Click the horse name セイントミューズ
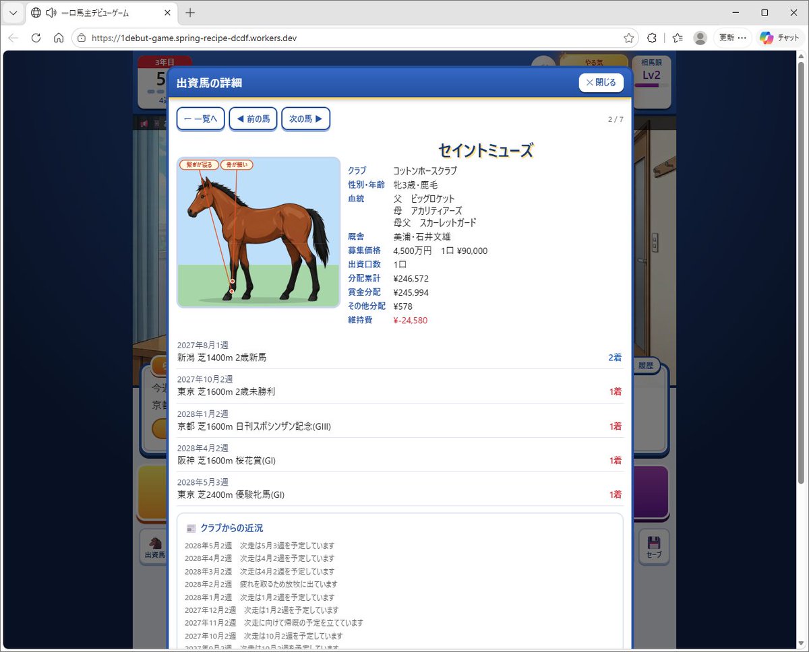Screen dimensions: 809x652 [486, 150]
